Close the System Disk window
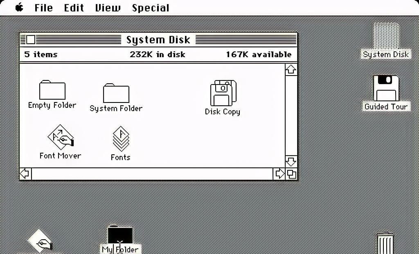Viewport: 419px width, 254px height. [x=31, y=40]
